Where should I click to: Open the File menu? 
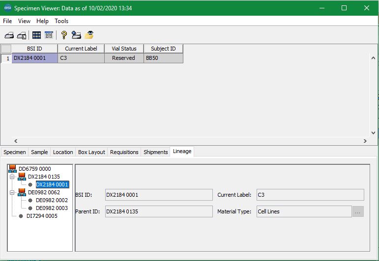click(7, 21)
